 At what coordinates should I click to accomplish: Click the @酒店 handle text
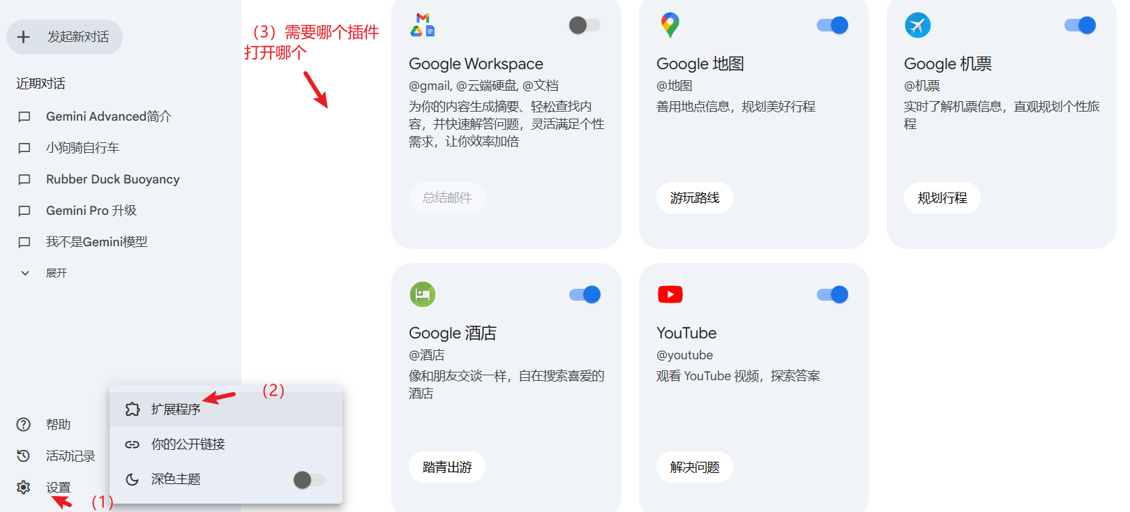pos(427,355)
